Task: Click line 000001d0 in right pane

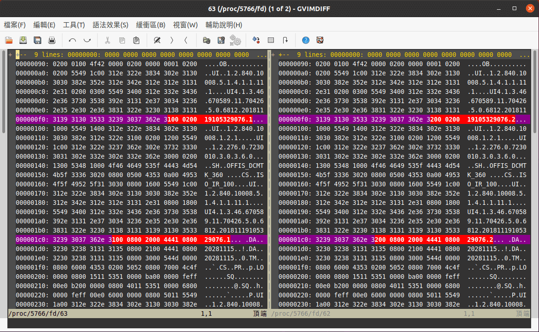Action: click(x=404, y=249)
